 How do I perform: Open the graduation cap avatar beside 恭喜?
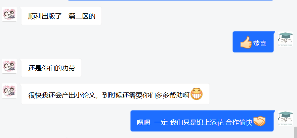pyautogui.click(x=286, y=39)
